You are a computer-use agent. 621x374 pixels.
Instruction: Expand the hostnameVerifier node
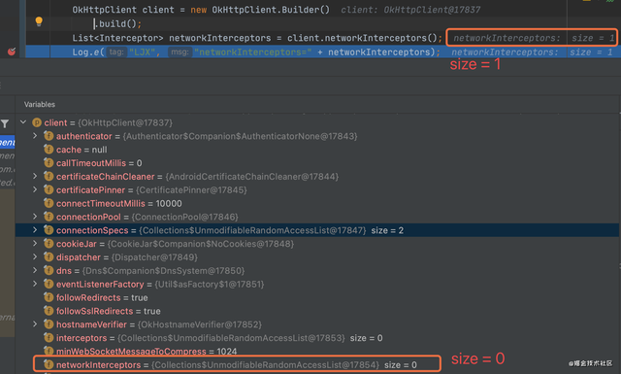(35, 324)
